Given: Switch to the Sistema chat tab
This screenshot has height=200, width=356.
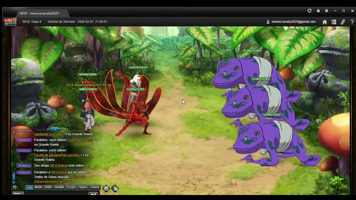Looking at the screenshot, I should 95,187.
